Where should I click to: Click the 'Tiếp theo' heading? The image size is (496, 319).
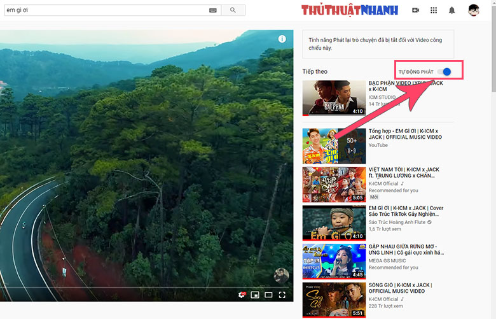tap(315, 71)
